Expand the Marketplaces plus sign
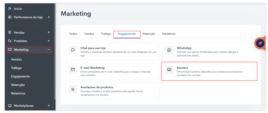The image size is (268, 113). pyautogui.click(x=49, y=106)
